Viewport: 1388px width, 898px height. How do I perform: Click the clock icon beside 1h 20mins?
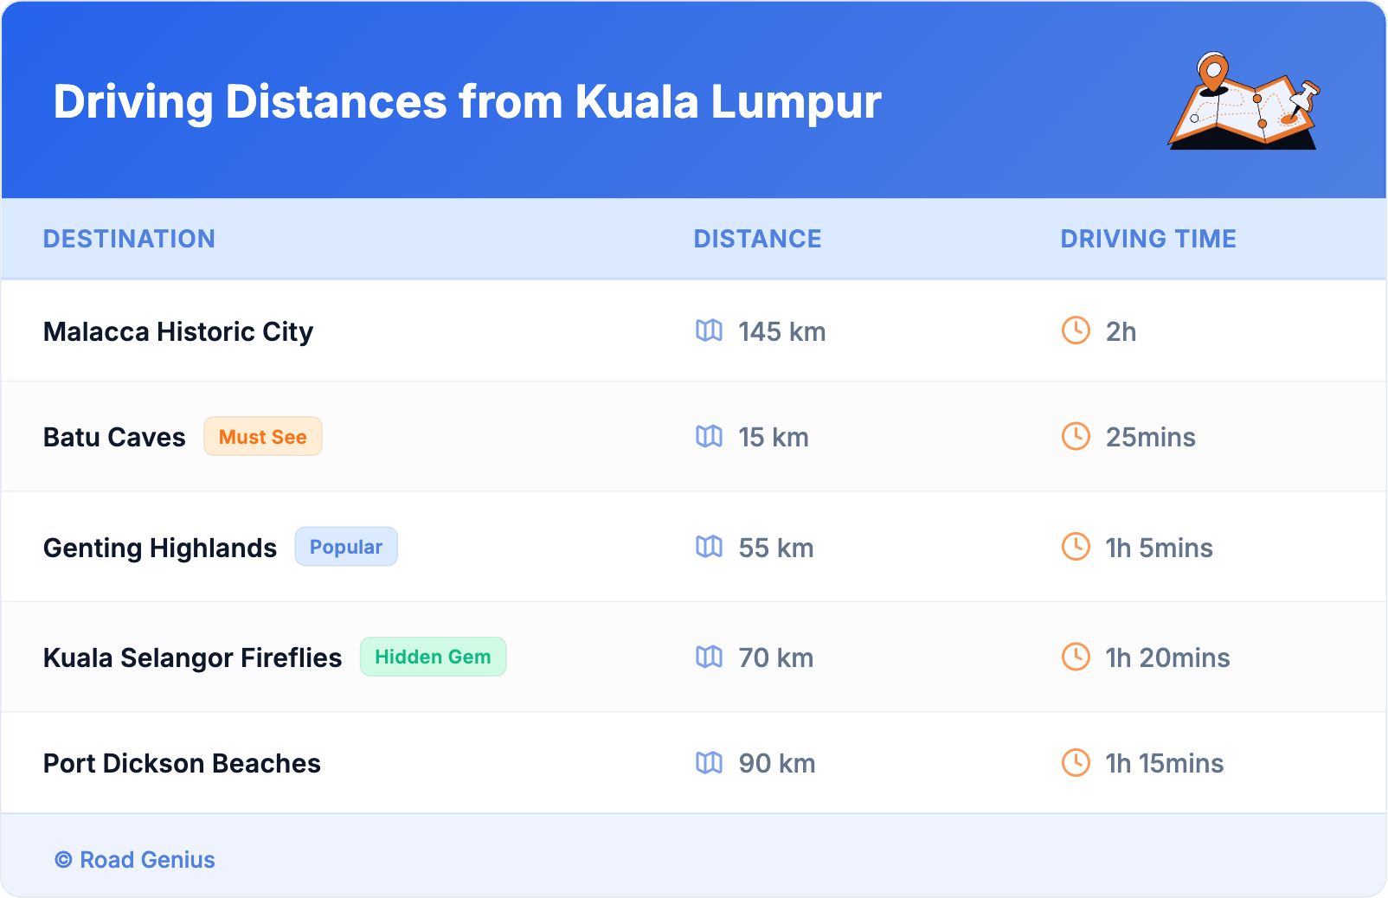click(x=1076, y=657)
